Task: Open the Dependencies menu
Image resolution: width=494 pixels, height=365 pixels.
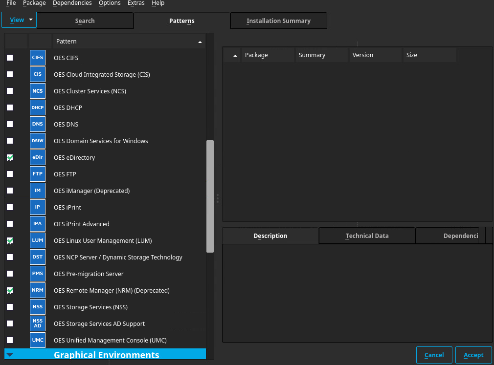Action: [72, 3]
